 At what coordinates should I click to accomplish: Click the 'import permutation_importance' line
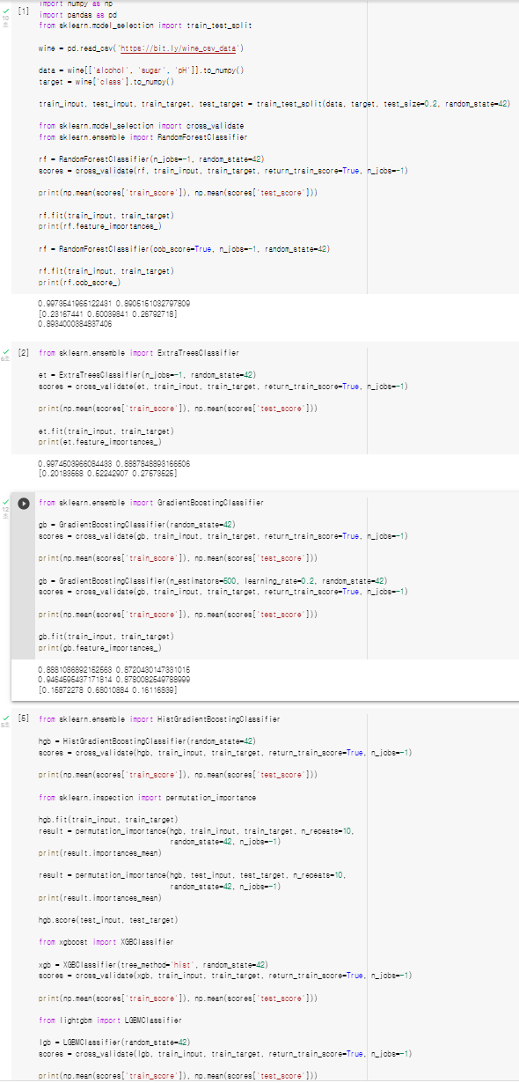pyautogui.click(x=146, y=797)
